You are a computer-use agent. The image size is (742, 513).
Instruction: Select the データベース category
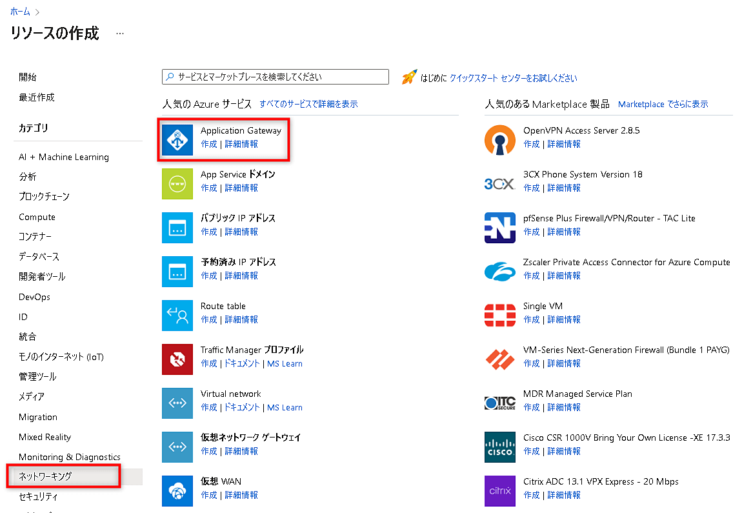tap(39, 257)
